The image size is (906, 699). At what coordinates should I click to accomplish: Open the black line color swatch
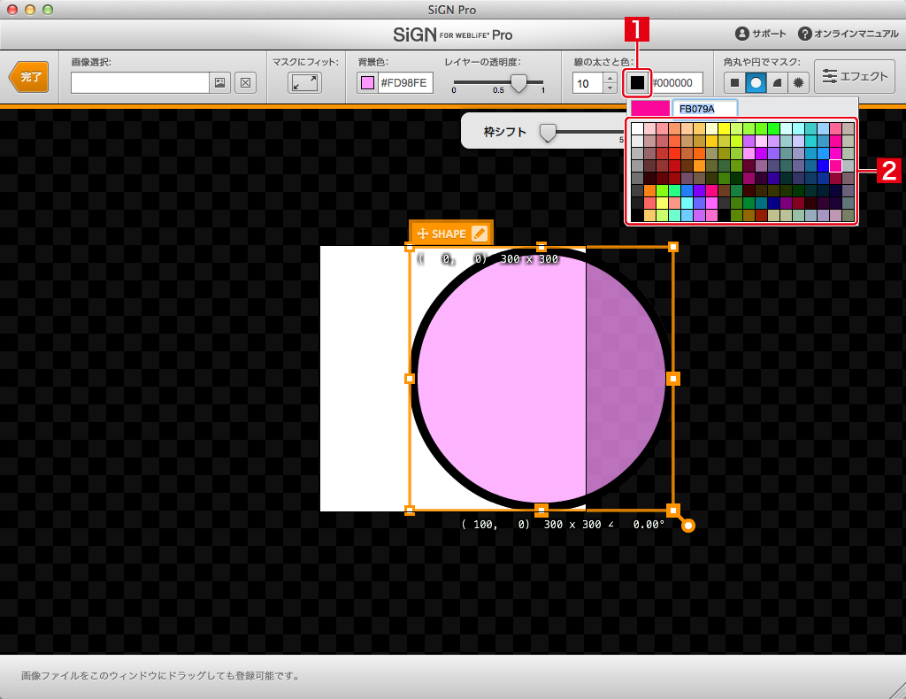click(637, 82)
